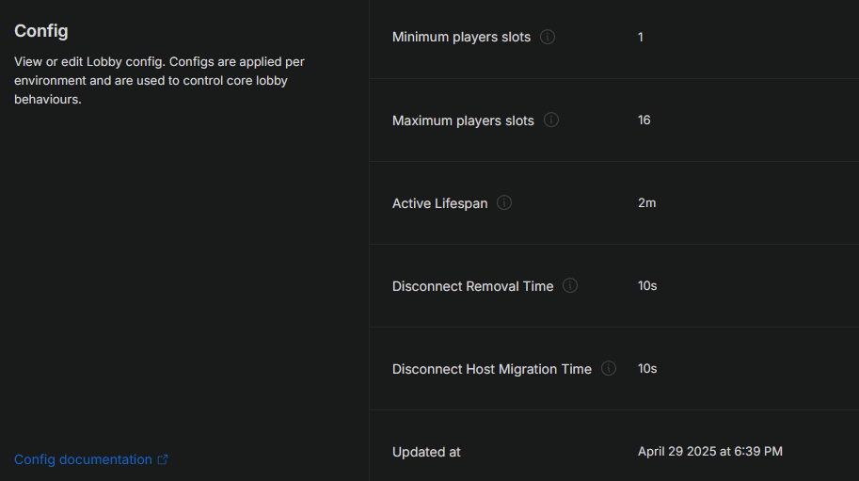Show the Active Lifespan info tooltip icon
The height and width of the screenshot is (481, 859).
coord(504,203)
